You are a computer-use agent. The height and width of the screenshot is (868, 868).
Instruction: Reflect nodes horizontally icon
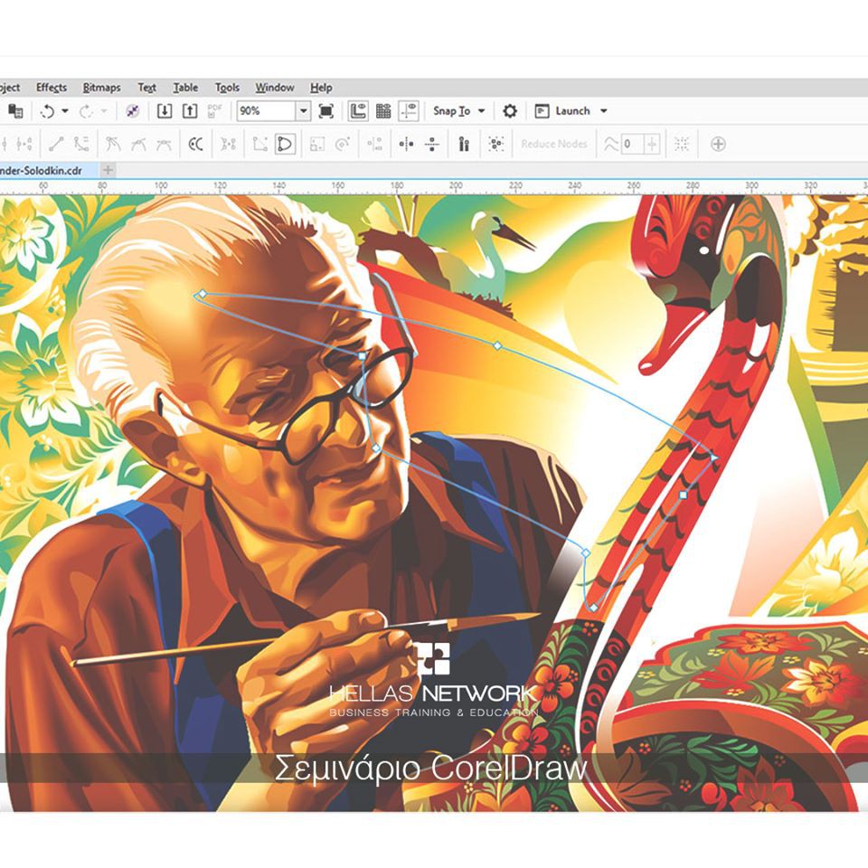406,145
